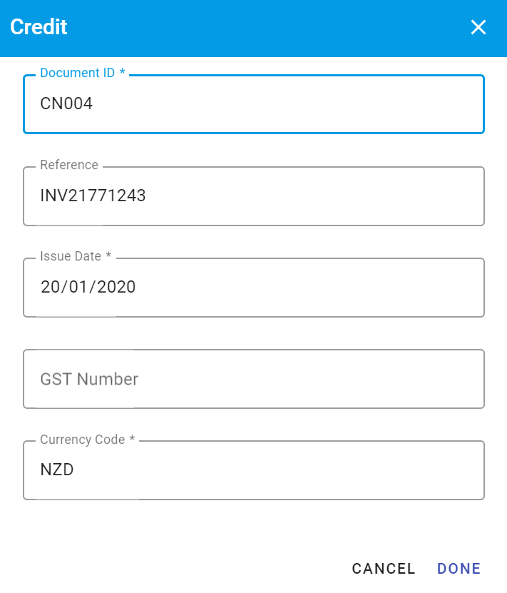
Task: Click the Currency Code label
Action: tap(83, 440)
